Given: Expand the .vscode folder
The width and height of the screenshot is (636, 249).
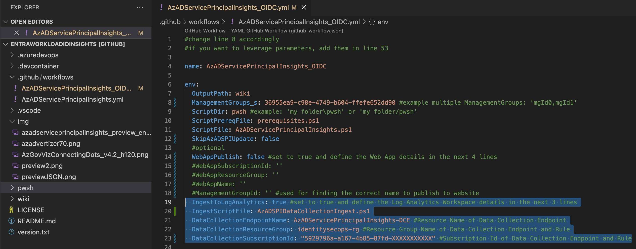Looking at the screenshot, I should click(x=12, y=110).
